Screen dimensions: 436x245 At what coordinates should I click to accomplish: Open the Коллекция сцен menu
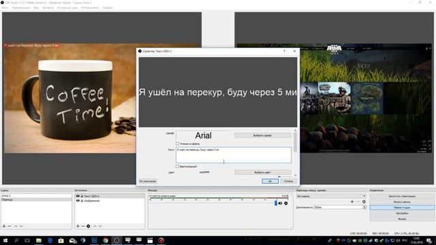tap(67, 7)
